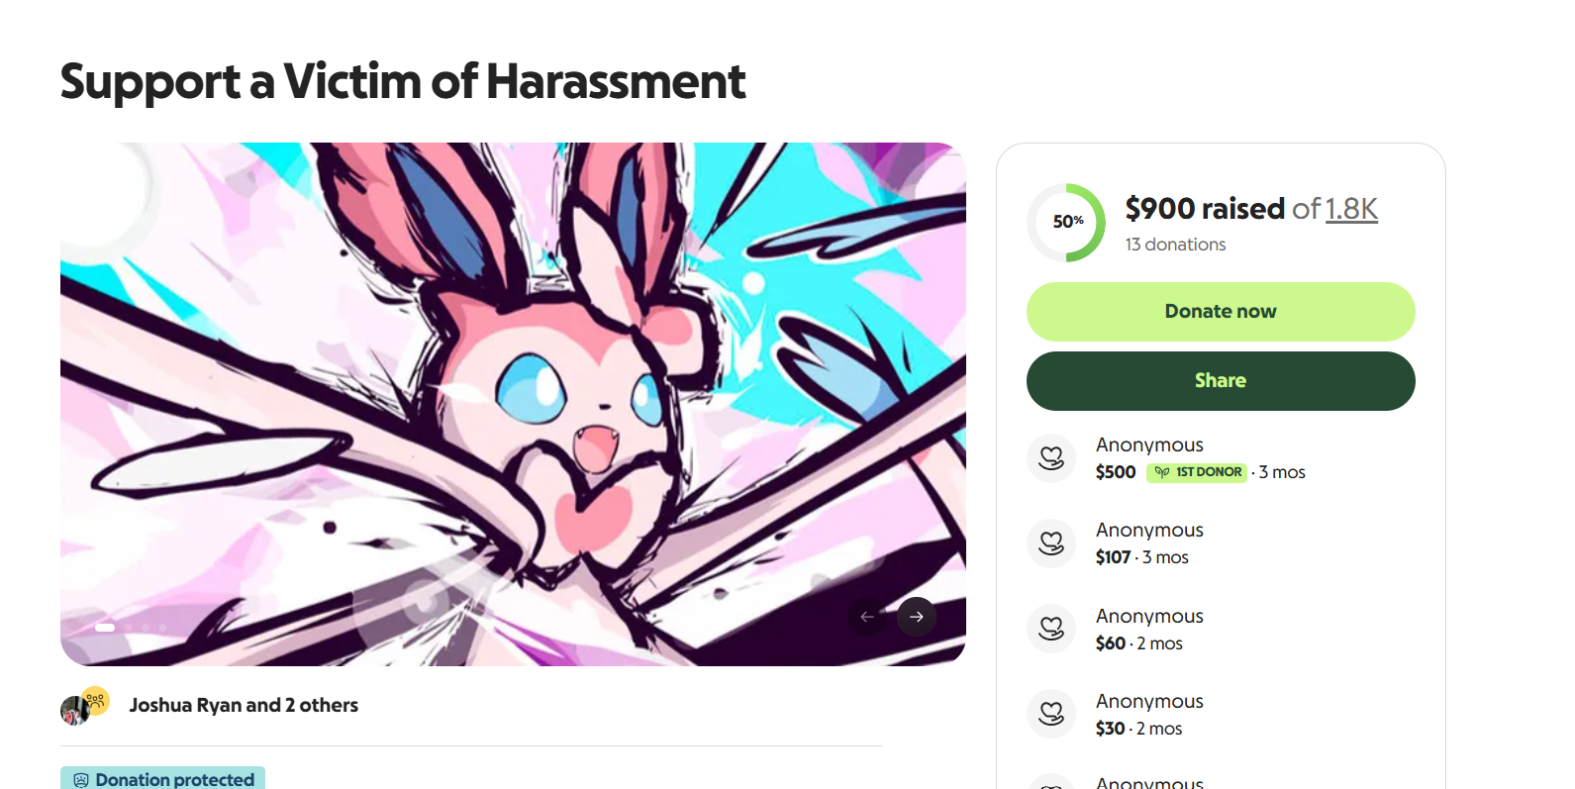Click the $500 donor's heart-hand icon
This screenshot has height=789, width=1575.
1050,458
